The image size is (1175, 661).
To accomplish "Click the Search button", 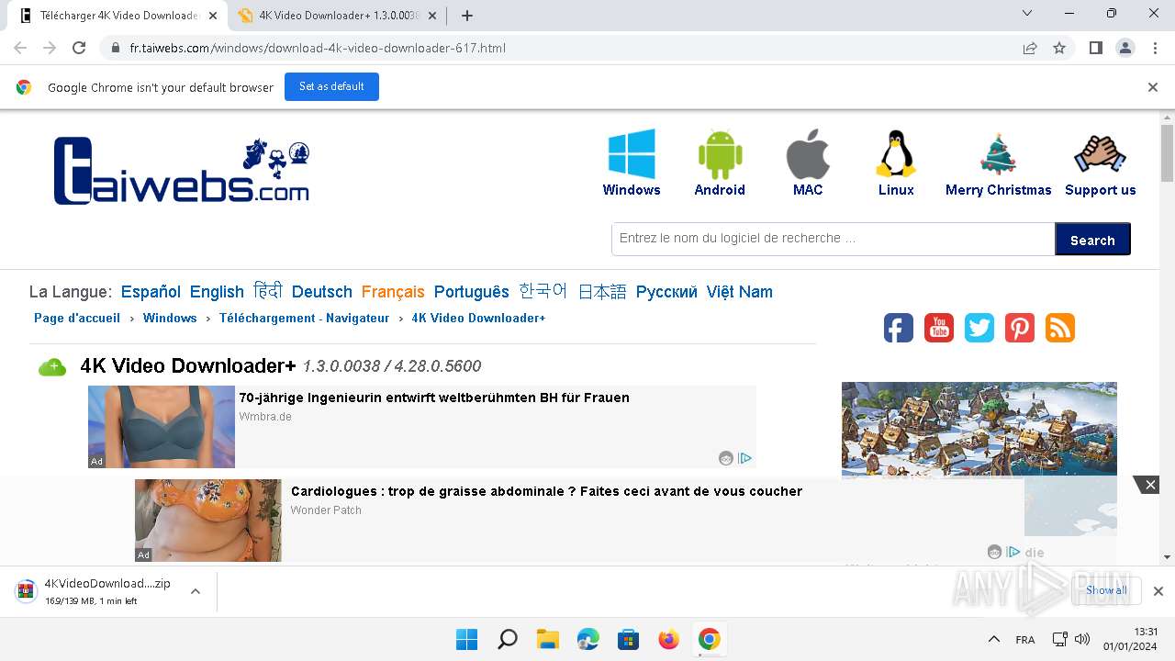I will point(1092,239).
